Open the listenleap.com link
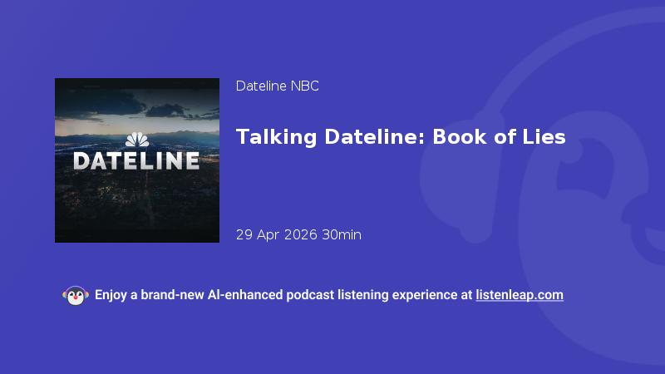The width and height of the screenshot is (665, 374). coord(520,295)
